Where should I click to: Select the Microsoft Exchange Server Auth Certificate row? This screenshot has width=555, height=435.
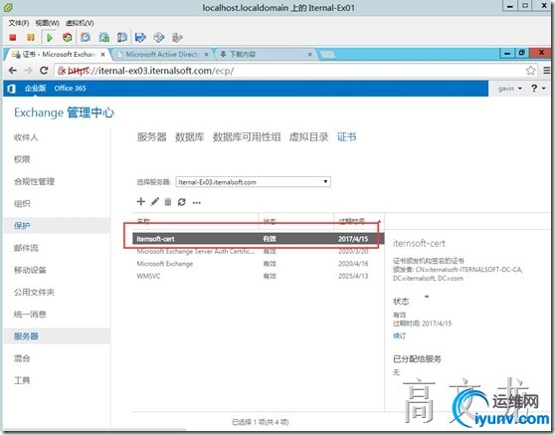(x=259, y=251)
